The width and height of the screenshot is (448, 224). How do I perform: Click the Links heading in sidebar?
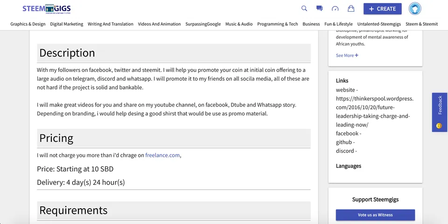pos(342,81)
